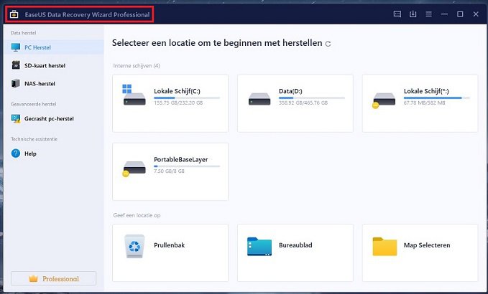Click the C: drive usage bar
488x294 pixels.
click(187, 98)
